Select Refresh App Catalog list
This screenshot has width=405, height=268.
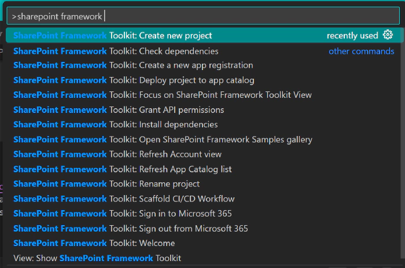tap(123, 169)
